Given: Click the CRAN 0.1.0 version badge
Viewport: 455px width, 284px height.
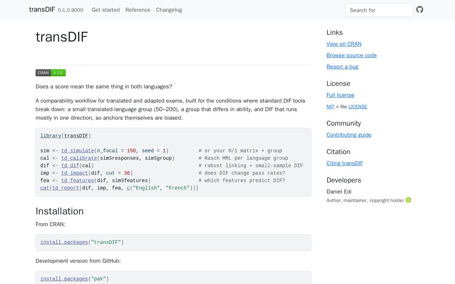Looking at the screenshot, I should coord(50,73).
